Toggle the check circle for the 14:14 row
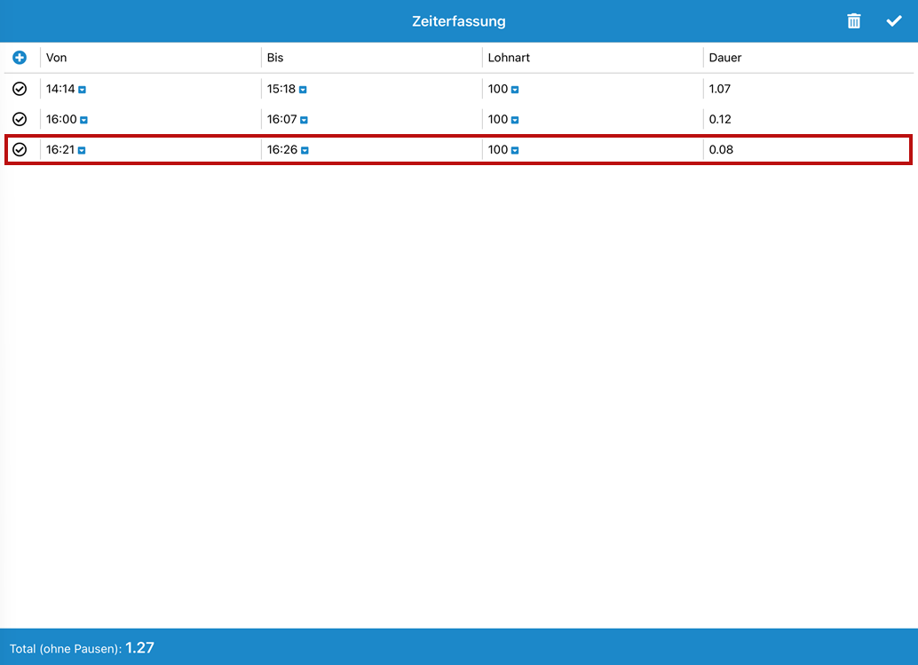The image size is (918, 665). click(x=20, y=89)
